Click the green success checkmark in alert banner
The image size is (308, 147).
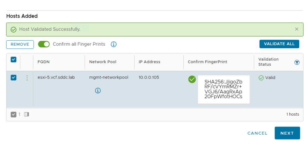pos(13,30)
